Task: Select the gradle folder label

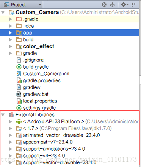Action: point(30,54)
